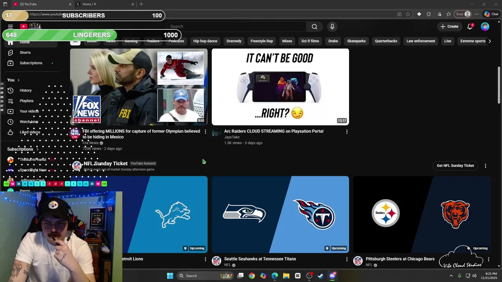Open Seattle Seahawks at Tennessee Titans title
Image resolution: width=502 pixels, height=282 pixels.
(260, 259)
